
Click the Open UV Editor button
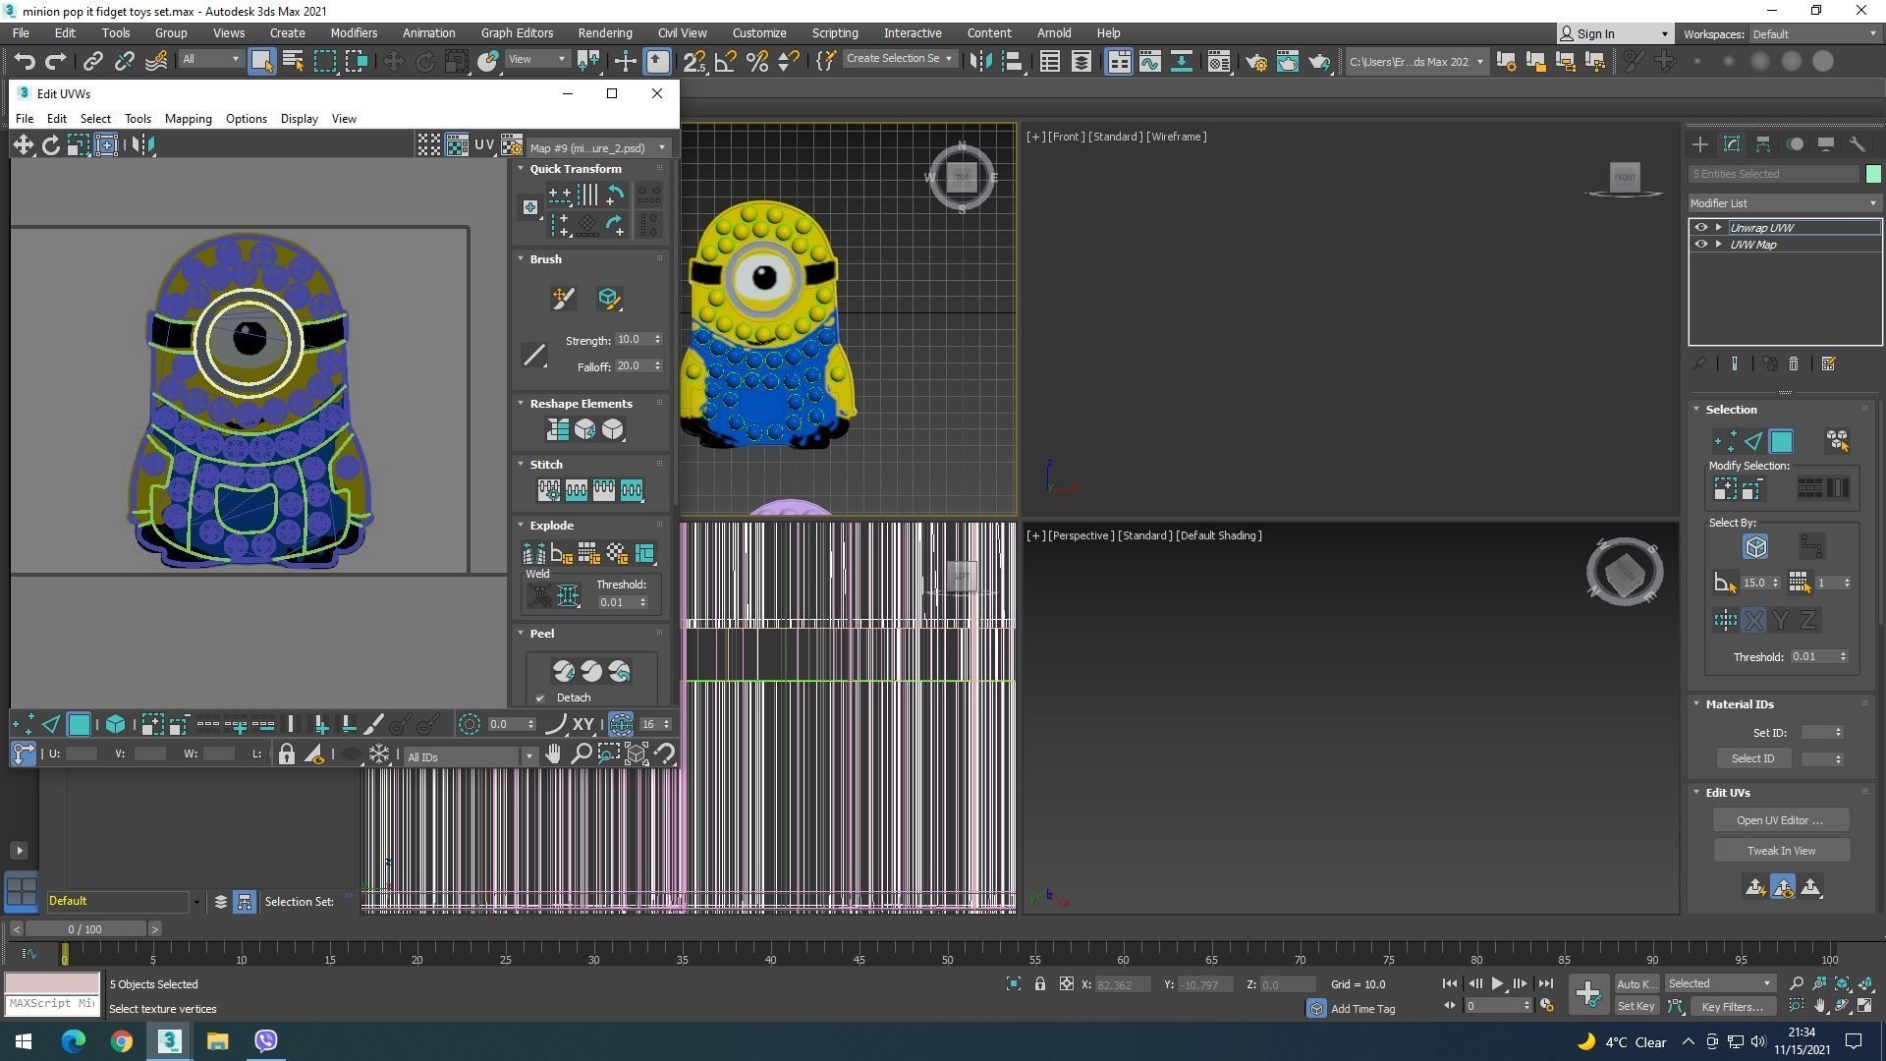pos(1779,820)
